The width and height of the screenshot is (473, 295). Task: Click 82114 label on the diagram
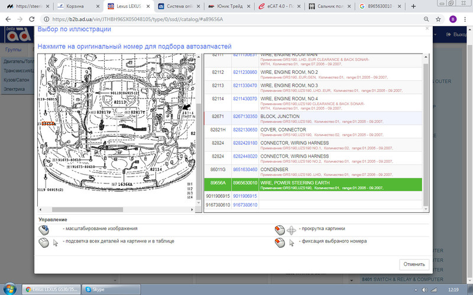tap(155, 169)
